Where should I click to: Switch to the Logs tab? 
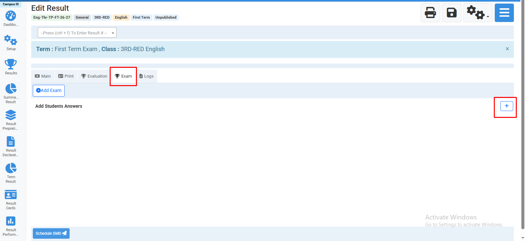146,76
